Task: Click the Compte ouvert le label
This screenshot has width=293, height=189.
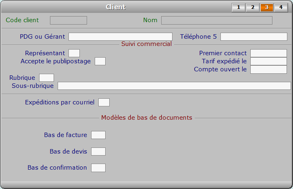Action: 220,69
